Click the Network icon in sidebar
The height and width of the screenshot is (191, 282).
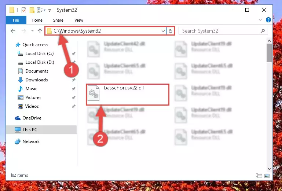18,142
